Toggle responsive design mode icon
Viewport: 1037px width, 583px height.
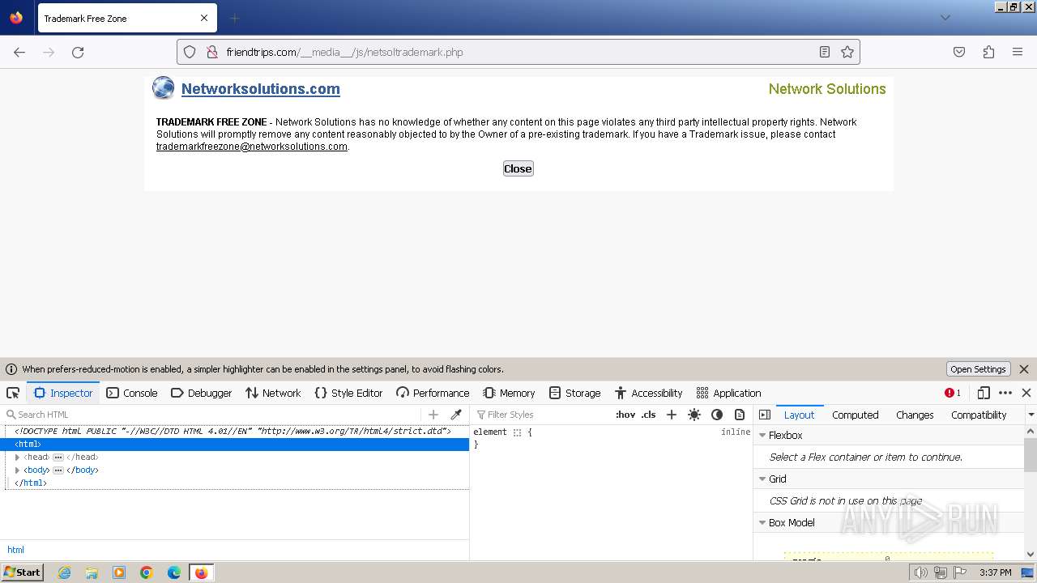[984, 393]
